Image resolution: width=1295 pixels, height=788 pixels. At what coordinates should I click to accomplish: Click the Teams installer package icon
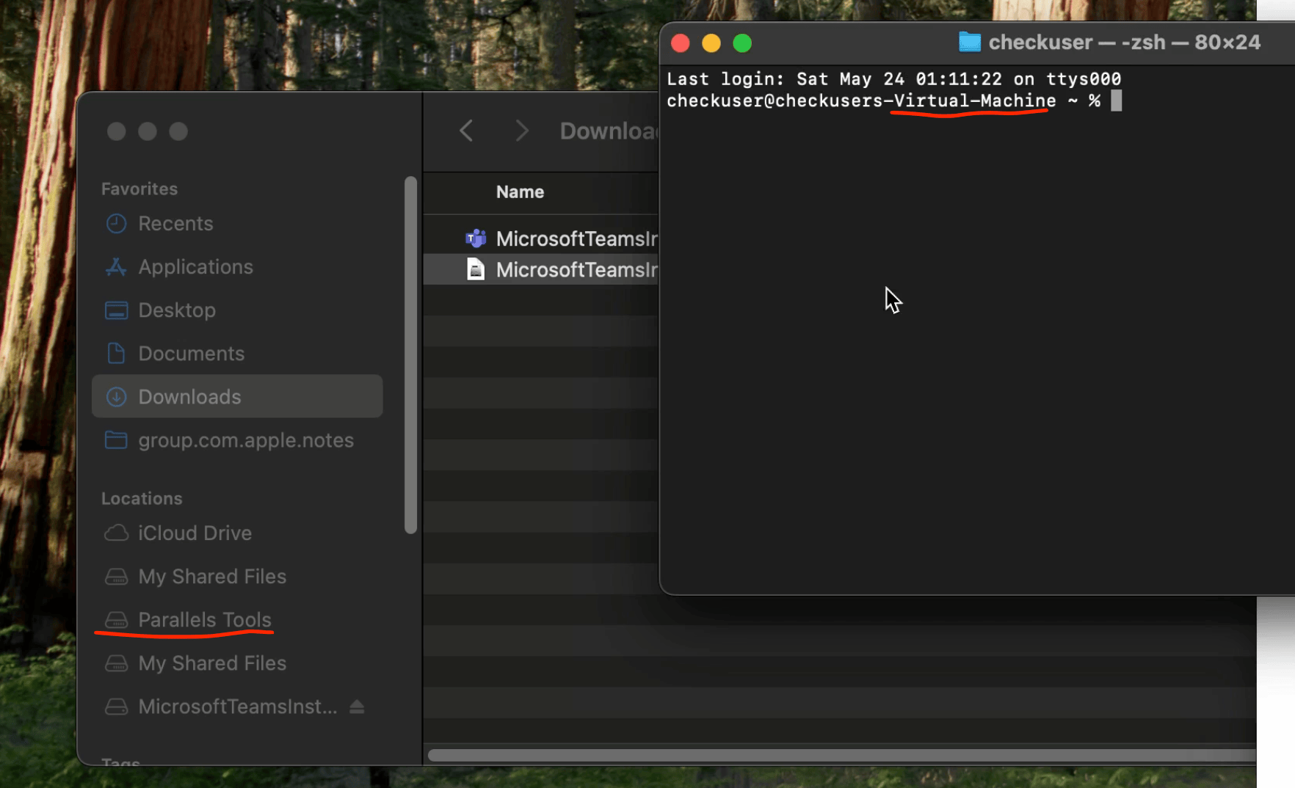(x=476, y=238)
